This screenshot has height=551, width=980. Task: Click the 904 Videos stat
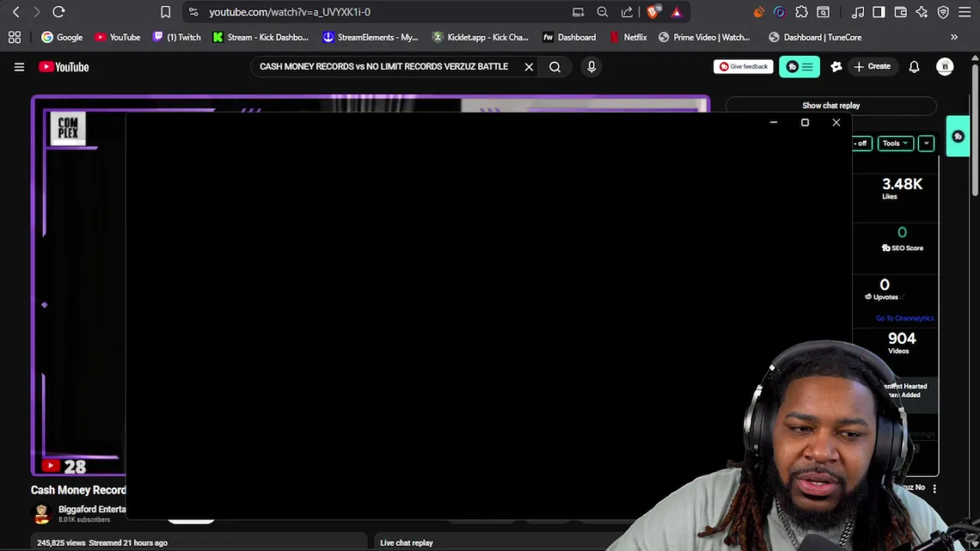tap(901, 343)
